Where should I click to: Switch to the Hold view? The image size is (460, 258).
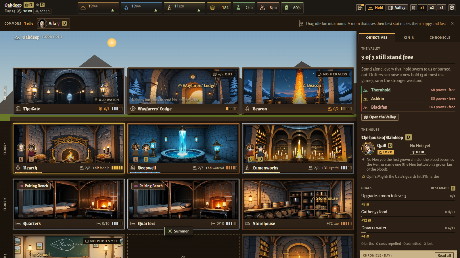(375, 8)
